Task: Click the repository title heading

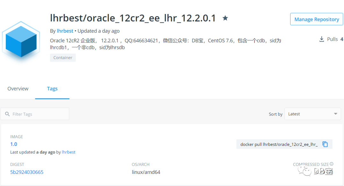Action: 133,18
